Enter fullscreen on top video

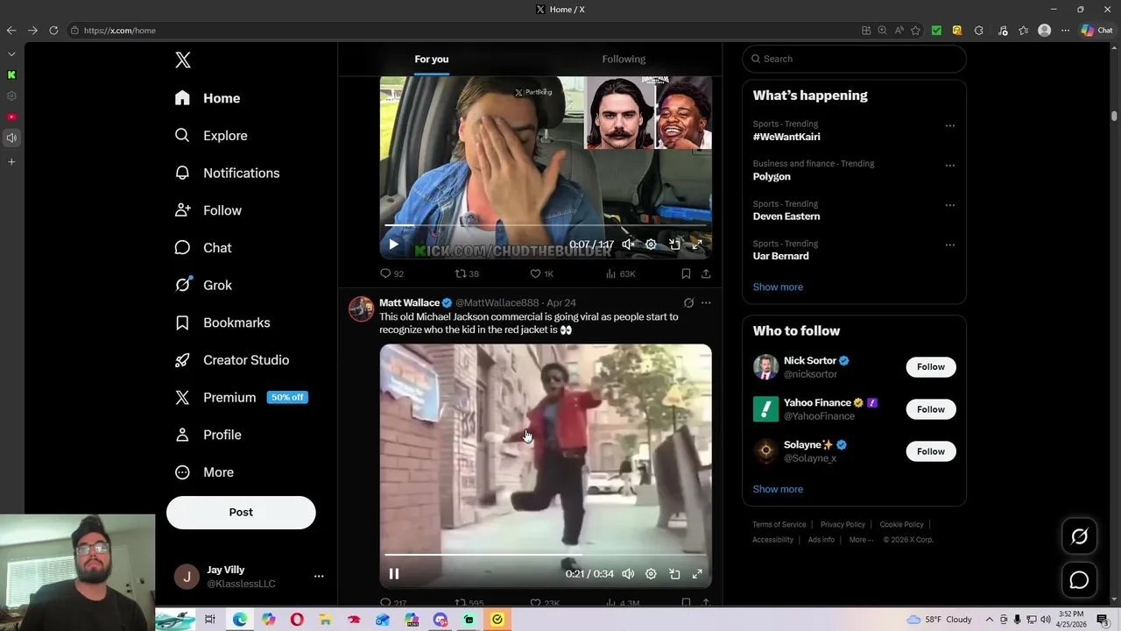697,245
